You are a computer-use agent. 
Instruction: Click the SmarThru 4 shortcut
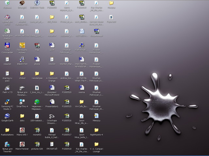(x=22, y=102)
